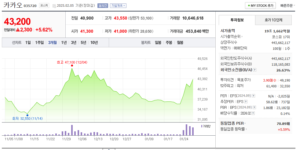Image resolution: width=296 pixels, height=150 pixels.
Task: Click the 시가 value 41,300
Action: [87, 31]
